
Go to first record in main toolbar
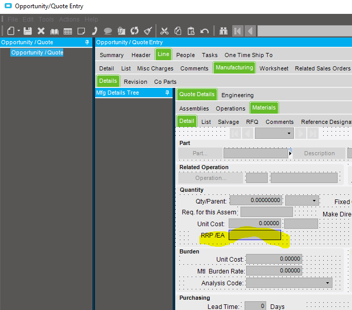pos(238,31)
